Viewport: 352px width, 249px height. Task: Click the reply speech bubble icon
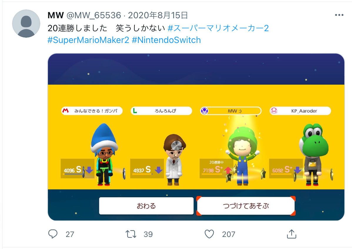[53, 234]
